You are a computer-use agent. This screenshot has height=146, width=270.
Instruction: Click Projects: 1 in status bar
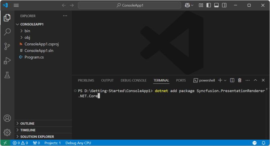pos(53,143)
